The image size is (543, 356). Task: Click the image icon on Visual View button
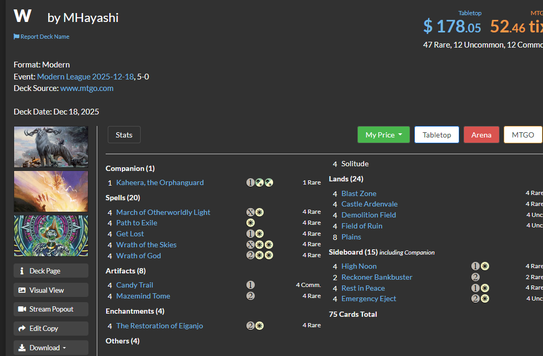(x=22, y=290)
